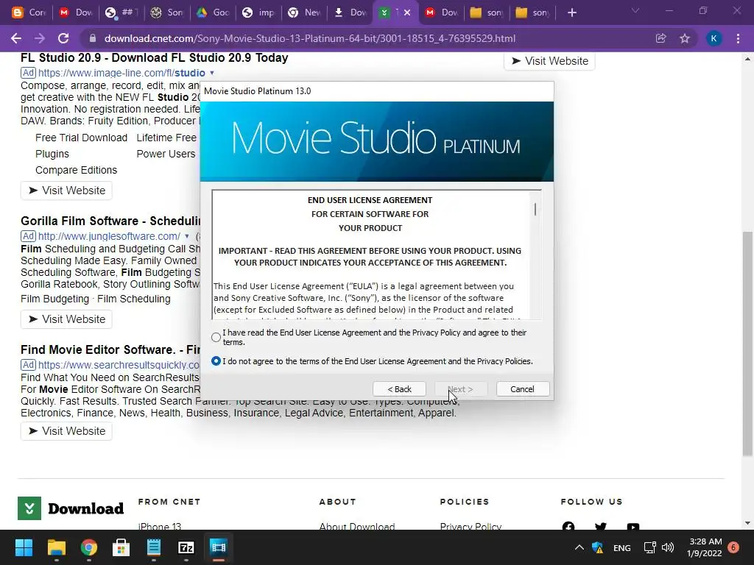Click the top-right Visit Website button
The image size is (754, 565).
(x=549, y=61)
